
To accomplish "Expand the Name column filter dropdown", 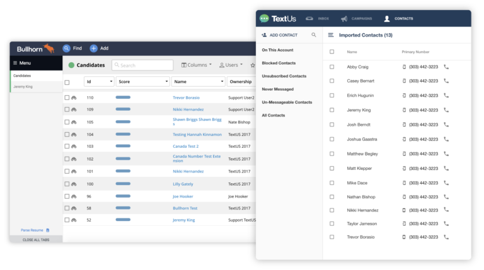I will [222, 82].
